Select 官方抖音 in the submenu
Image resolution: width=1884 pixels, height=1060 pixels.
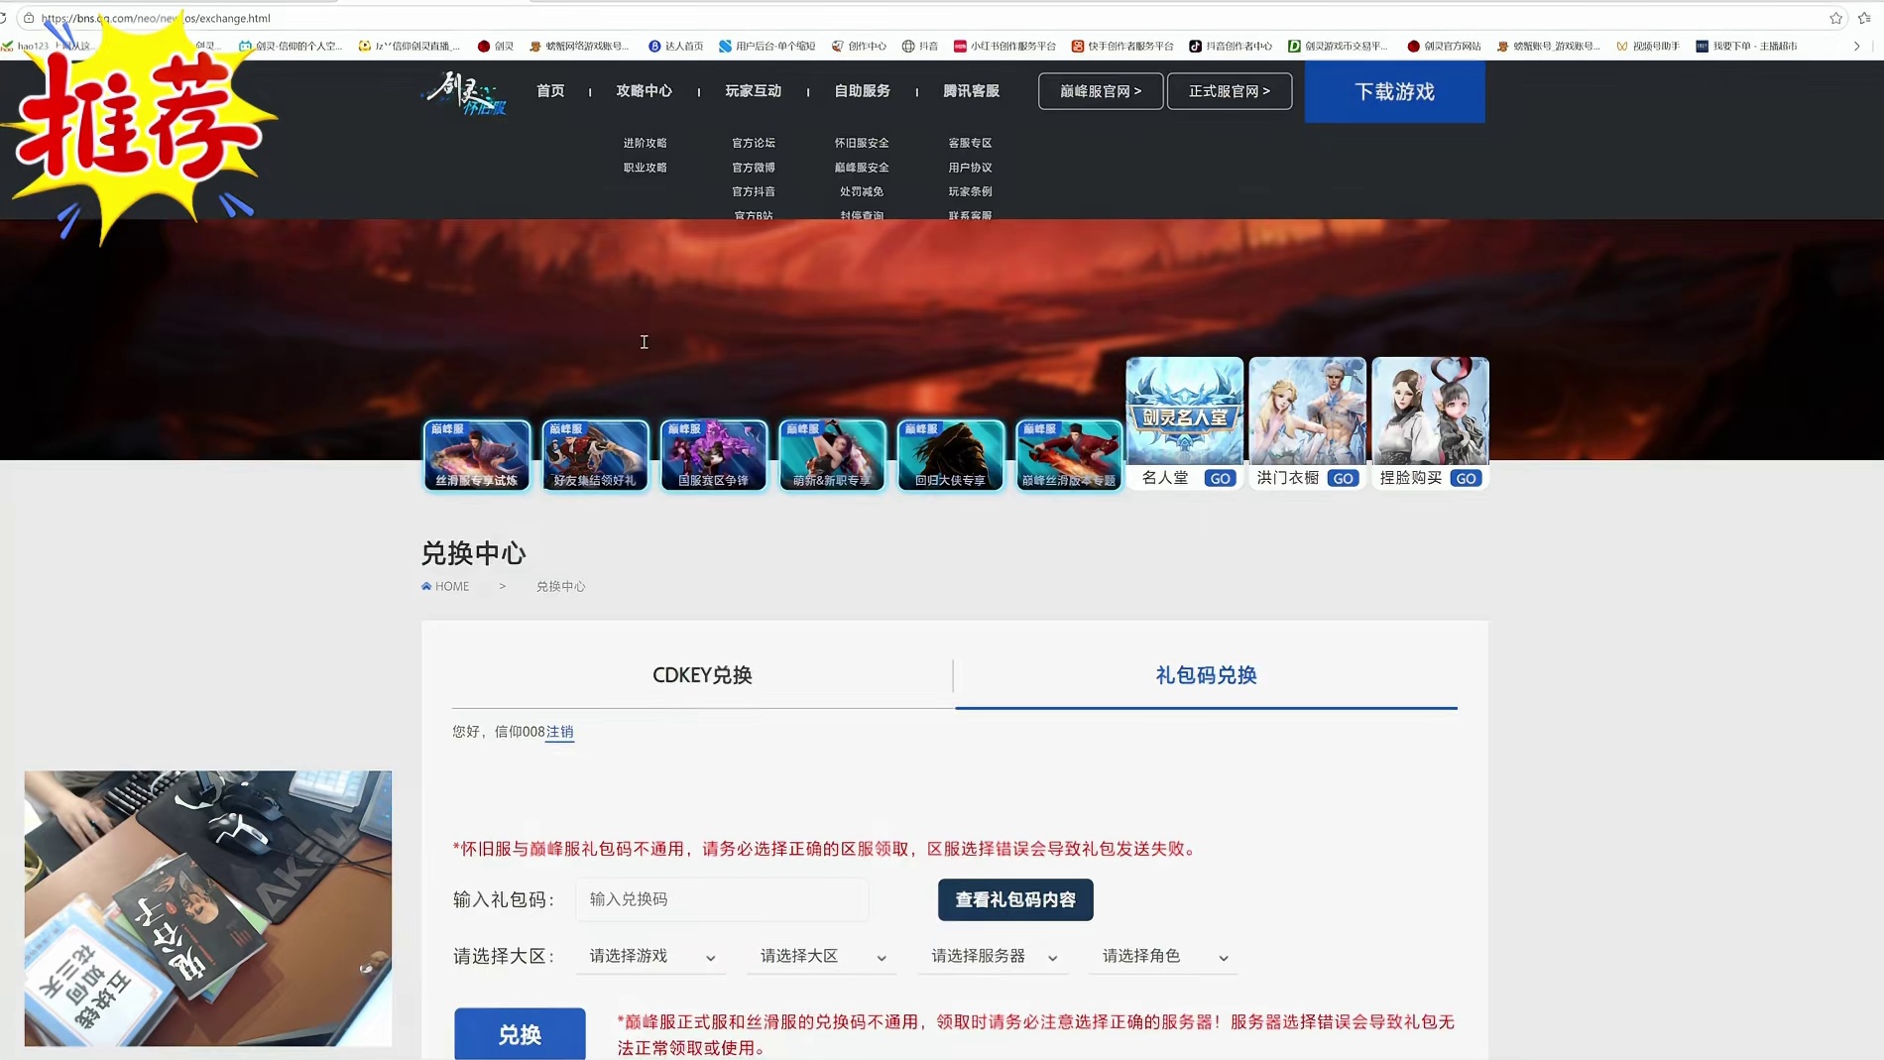(754, 191)
